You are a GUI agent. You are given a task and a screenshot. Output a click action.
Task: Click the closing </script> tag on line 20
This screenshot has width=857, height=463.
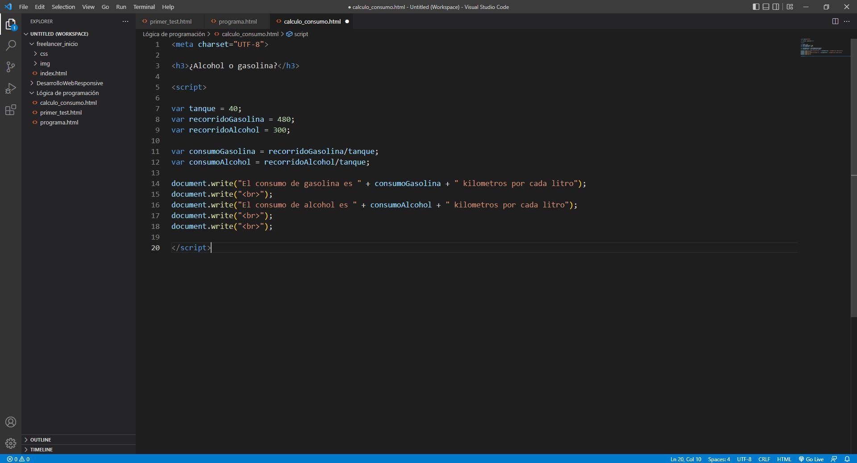(x=191, y=248)
